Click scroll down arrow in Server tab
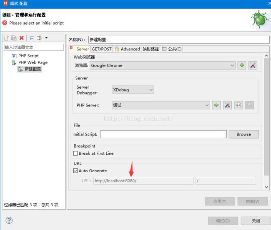The image size is (271, 230). 266,187
